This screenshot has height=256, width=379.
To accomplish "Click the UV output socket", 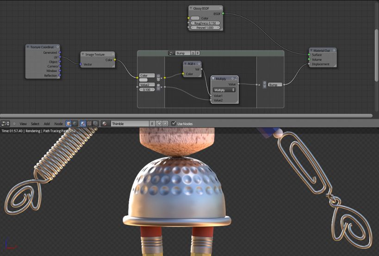I will tap(60, 57).
